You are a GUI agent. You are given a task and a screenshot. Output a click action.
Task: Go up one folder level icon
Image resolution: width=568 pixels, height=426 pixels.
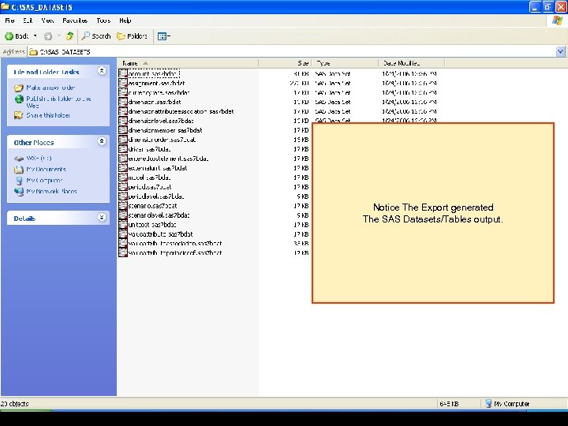point(69,35)
